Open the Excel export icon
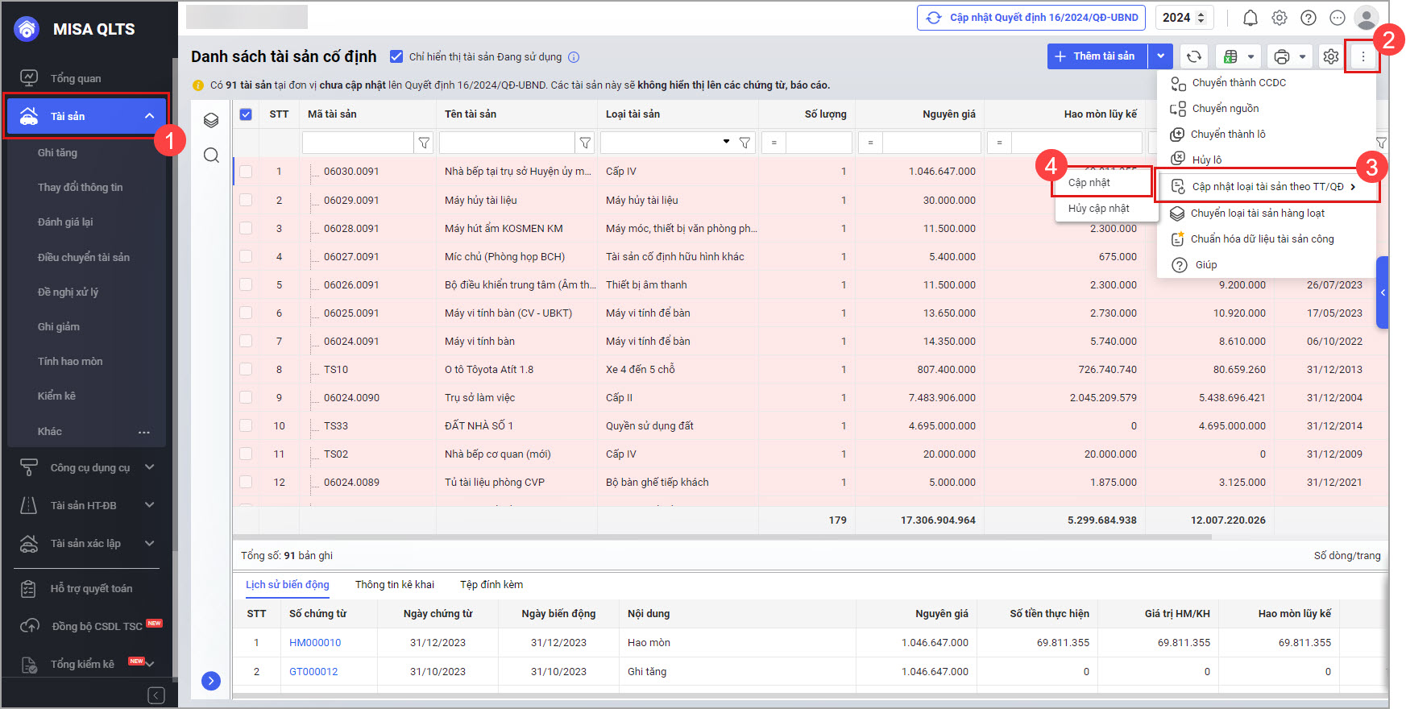The width and height of the screenshot is (1406, 709). (1230, 56)
